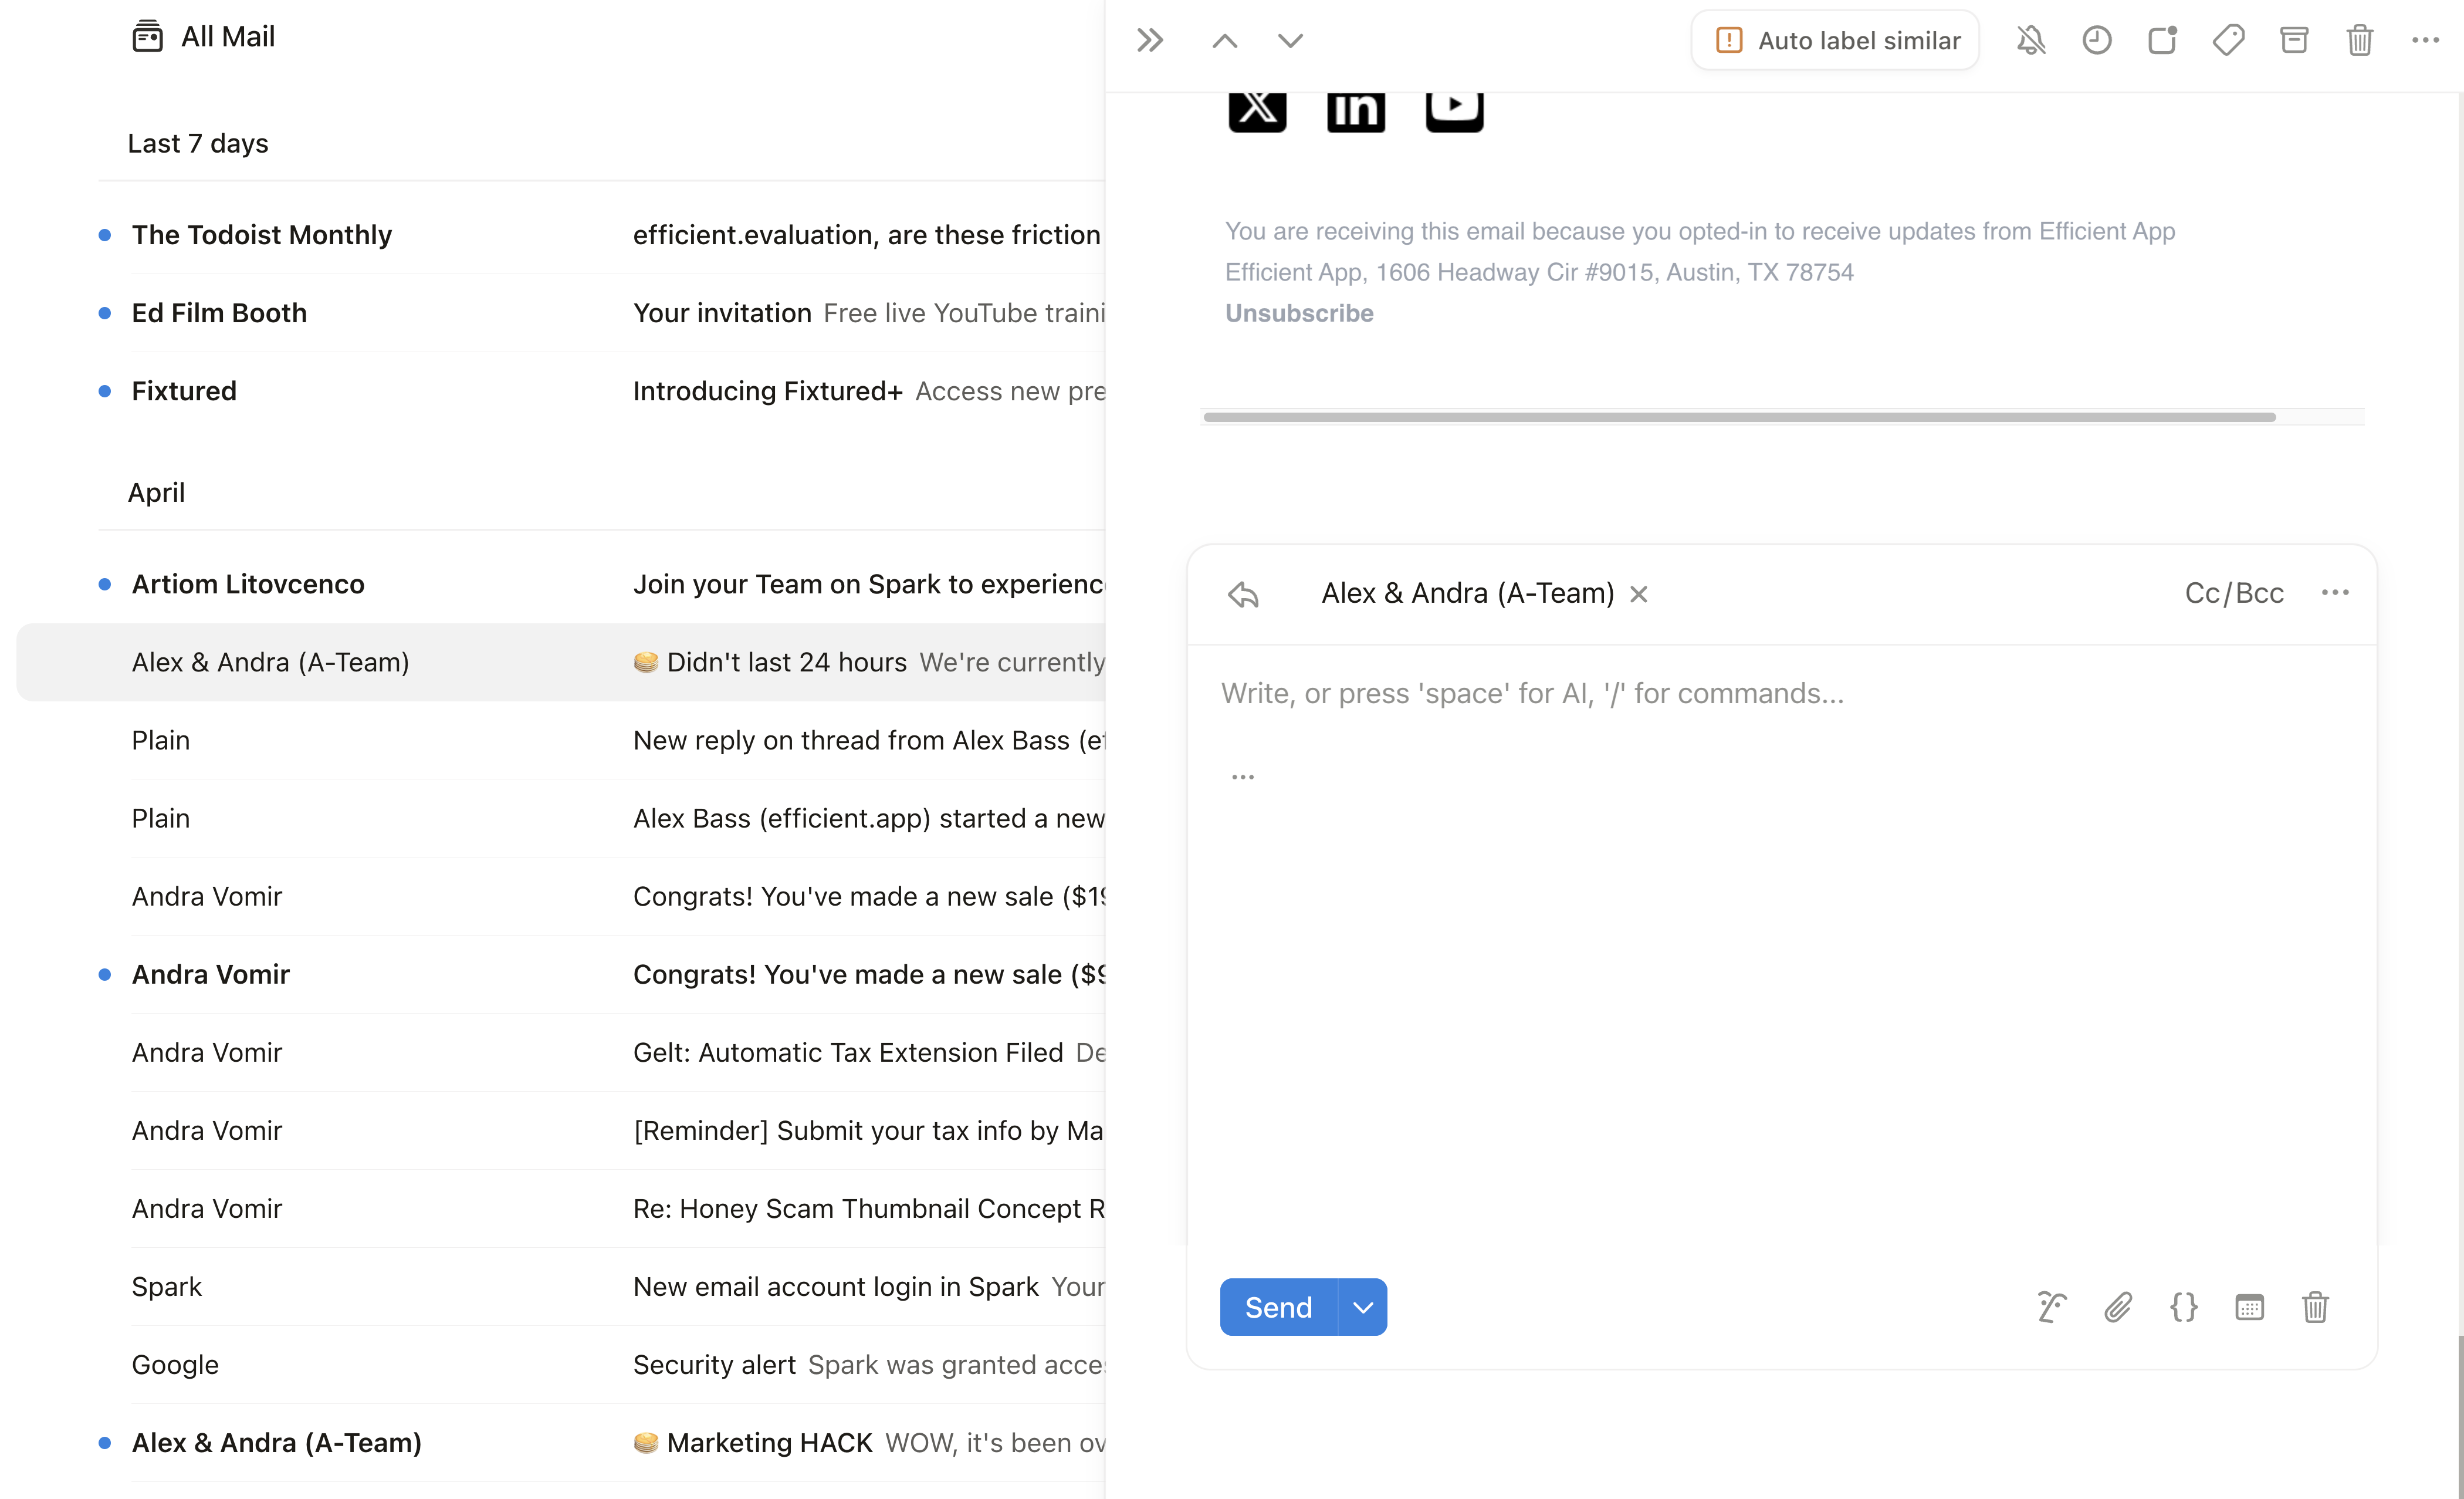Add a label with tag icon
This screenshot has width=2464, height=1499.
[x=2228, y=40]
